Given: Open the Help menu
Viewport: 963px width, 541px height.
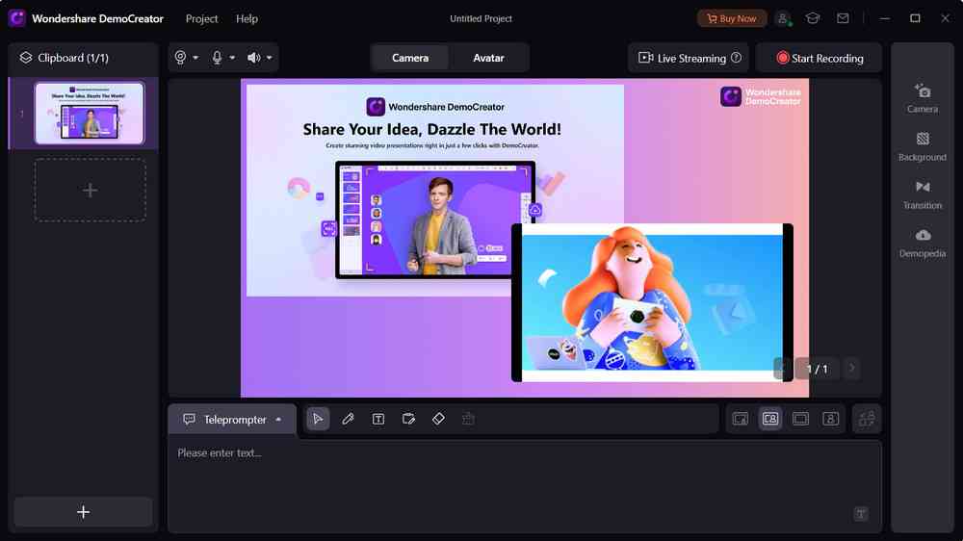Looking at the screenshot, I should (x=247, y=18).
